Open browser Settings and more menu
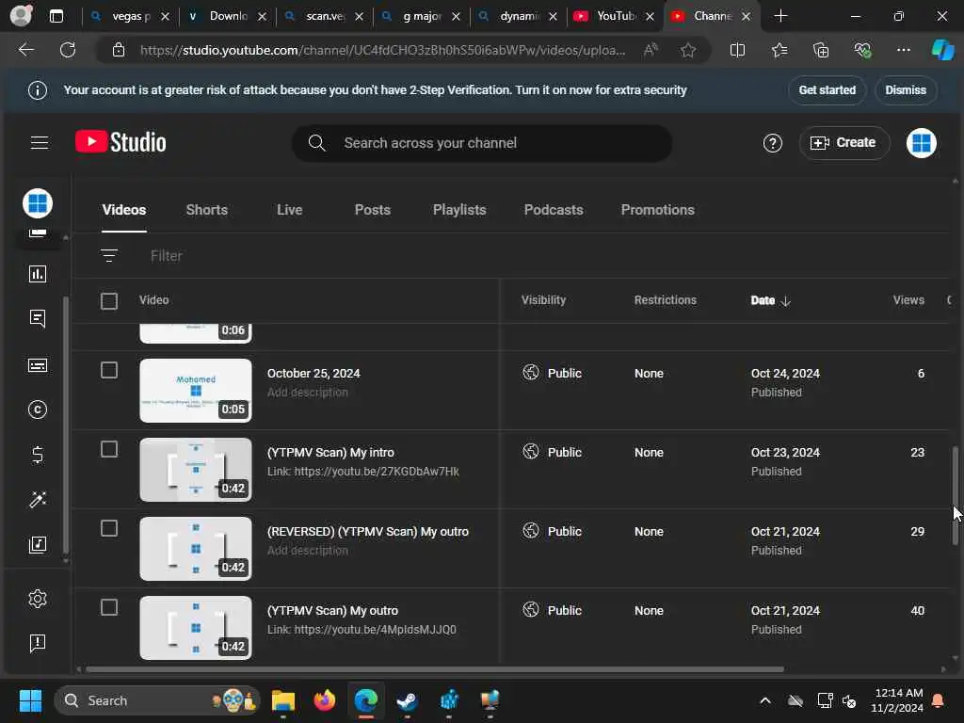Viewport: 964px width, 723px height. (x=903, y=50)
